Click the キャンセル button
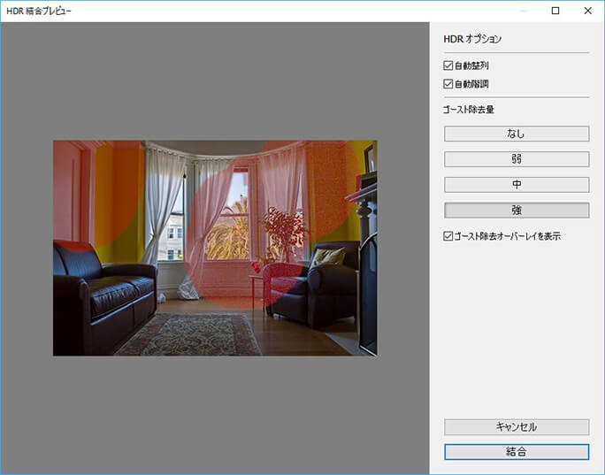This screenshot has width=605, height=475. pyautogui.click(x=517, y=426)
